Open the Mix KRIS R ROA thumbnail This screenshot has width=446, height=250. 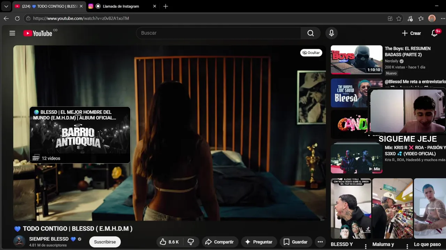pos(356,158)
